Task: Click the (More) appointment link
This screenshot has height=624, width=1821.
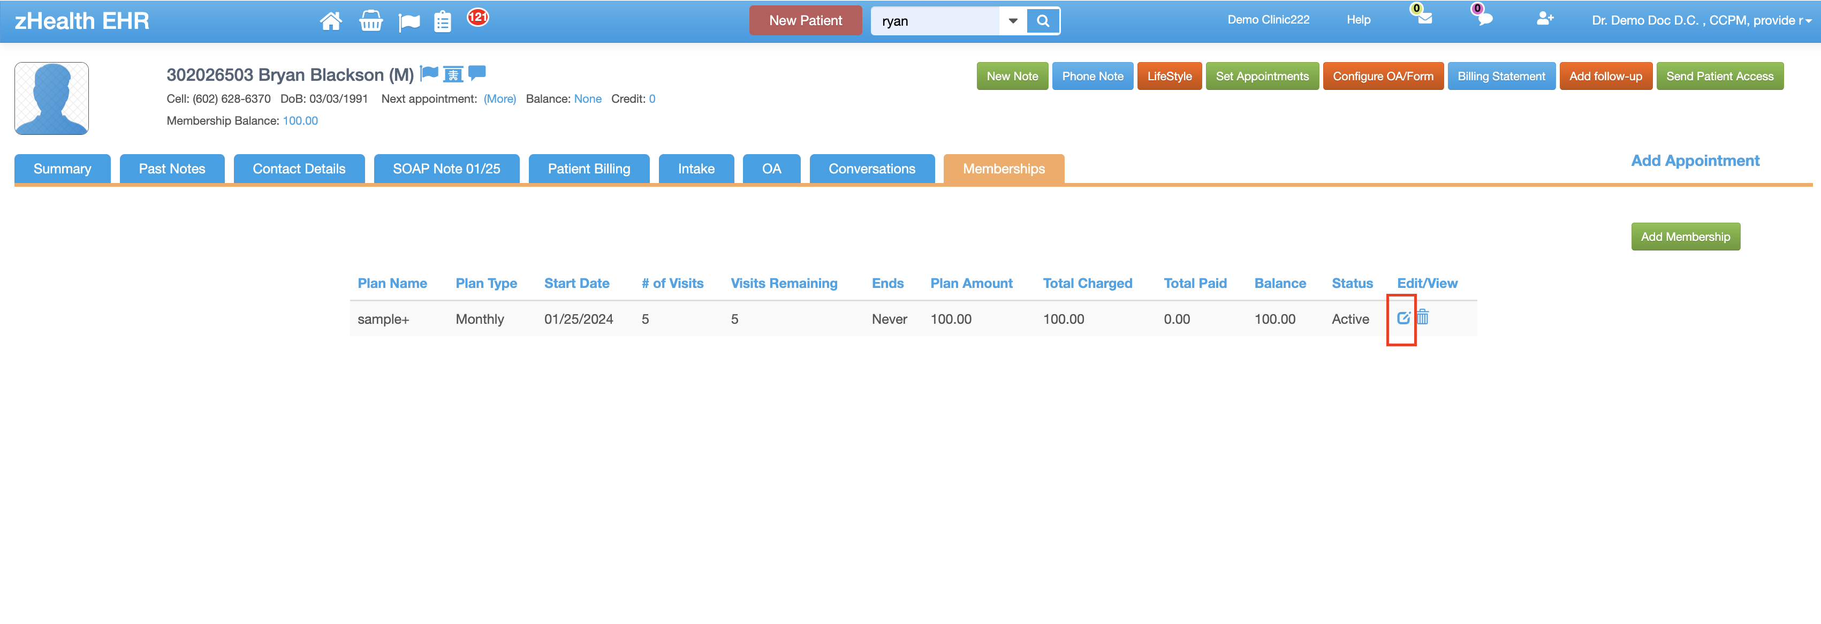Action: pos(500,99)
